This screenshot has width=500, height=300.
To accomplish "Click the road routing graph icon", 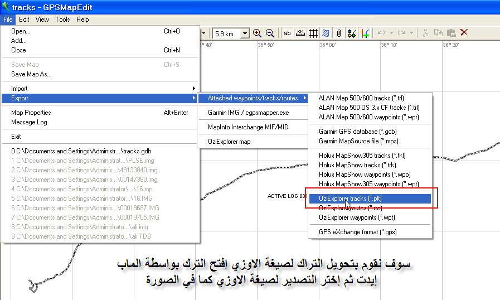I will click(365, 33).
